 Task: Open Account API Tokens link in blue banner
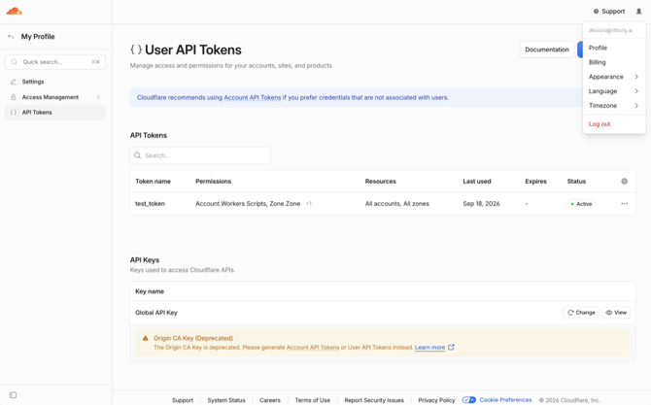click(x=253, y=97)
